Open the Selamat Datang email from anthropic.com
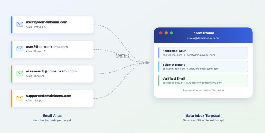Screen dimensions: 265x133 click(203, 67)
